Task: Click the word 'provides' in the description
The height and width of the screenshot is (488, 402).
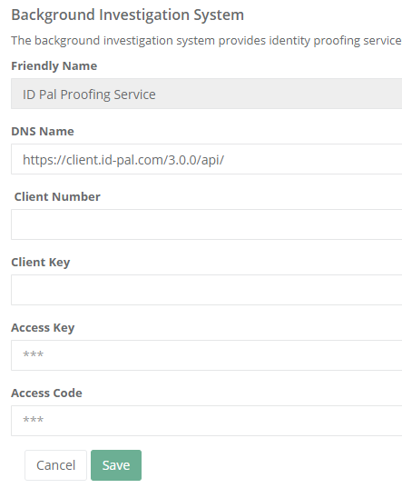Action: [242, 41]
